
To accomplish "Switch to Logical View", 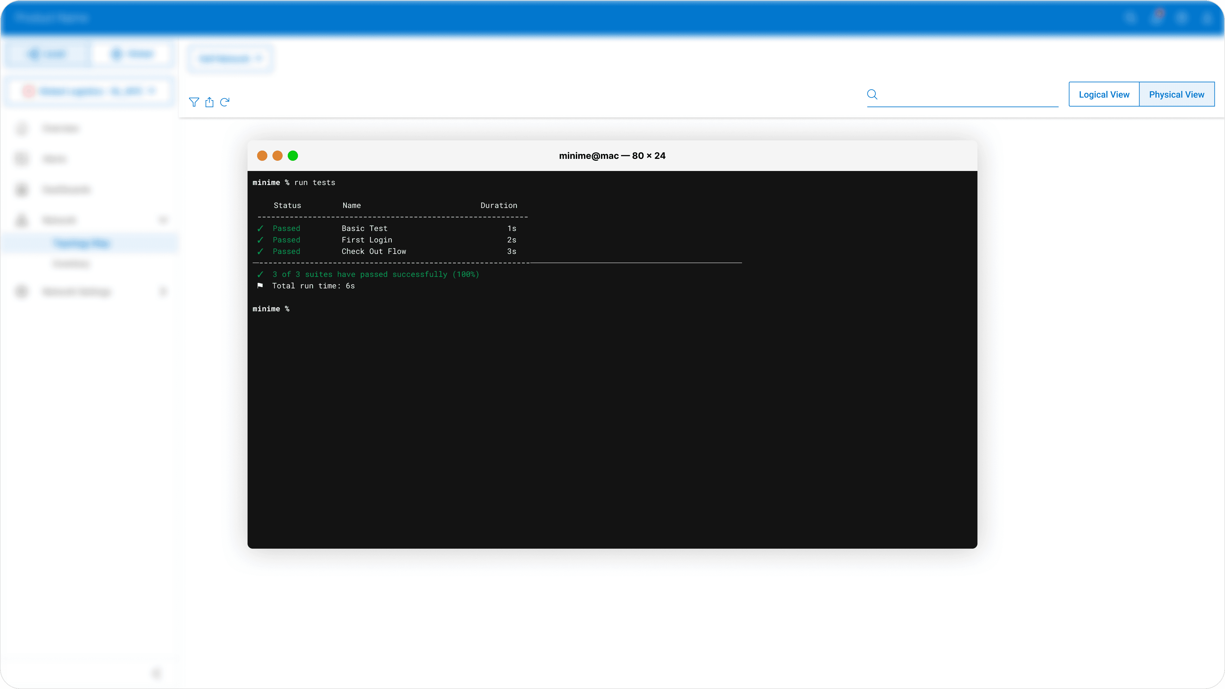I will point(1104,94).
